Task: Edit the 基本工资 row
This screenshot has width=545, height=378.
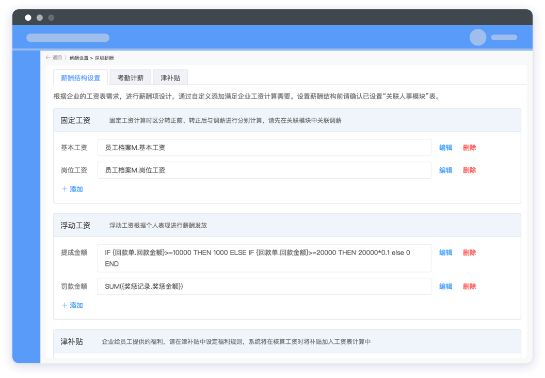Action: click(x=445, y=148)
